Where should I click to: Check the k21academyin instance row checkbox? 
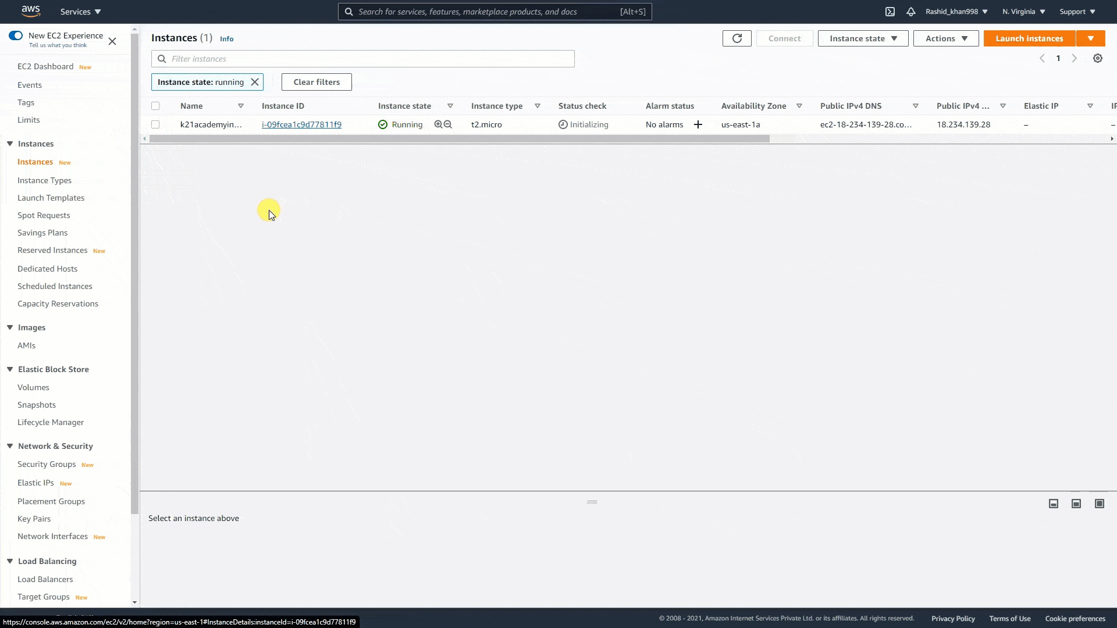click(155, 124)
